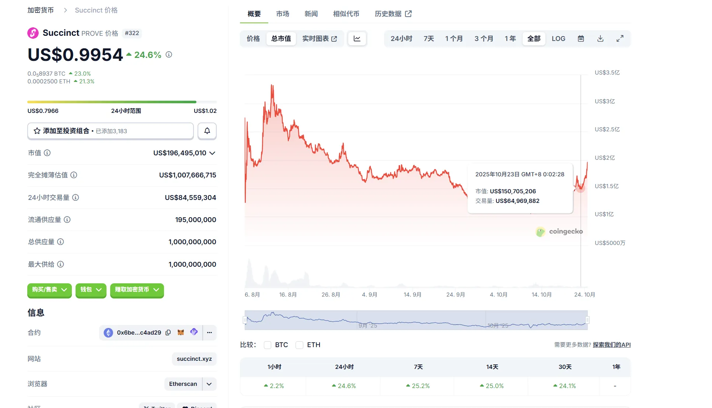Expand the market cap value dropdown
Screen dimensions: 712x408
212,153
